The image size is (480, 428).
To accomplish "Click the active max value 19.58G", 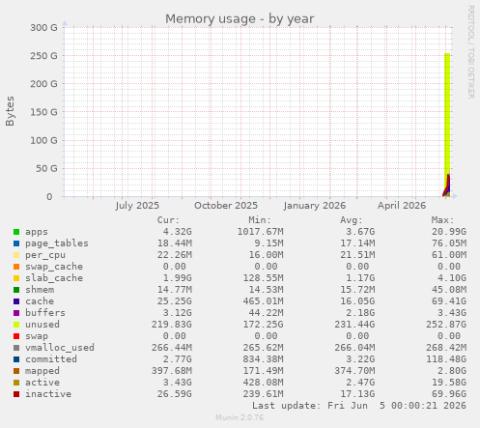I will click(x=449, y=383).
